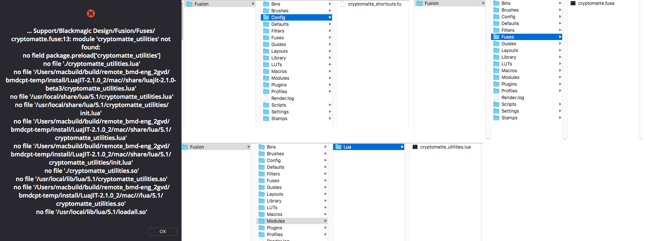Select Profiles folder in cryptomatte.fuse window

pyautogui.click(x=527, y=91)
